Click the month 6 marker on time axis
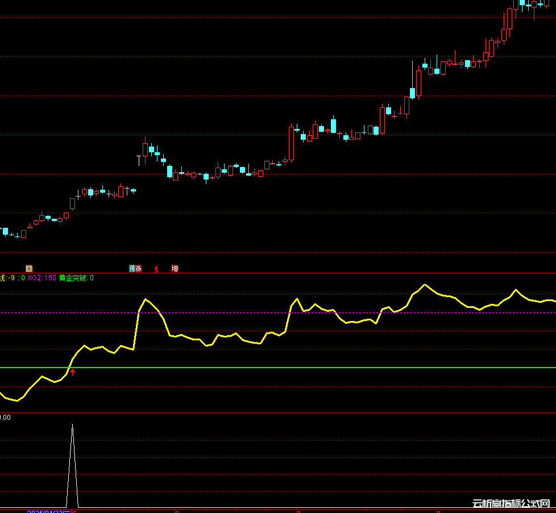Screen dimensions: 556x513 (x=177, y=511)
